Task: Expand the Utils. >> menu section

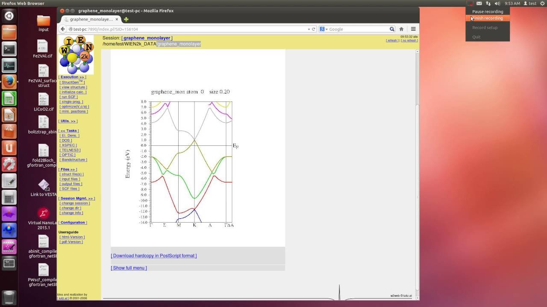Action: pyautogui.click(x=68, y=121)
